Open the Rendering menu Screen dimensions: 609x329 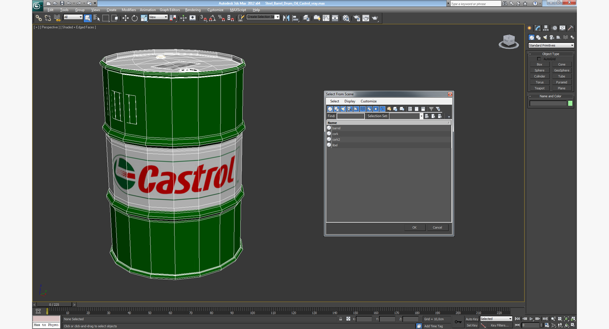point(193,10)
